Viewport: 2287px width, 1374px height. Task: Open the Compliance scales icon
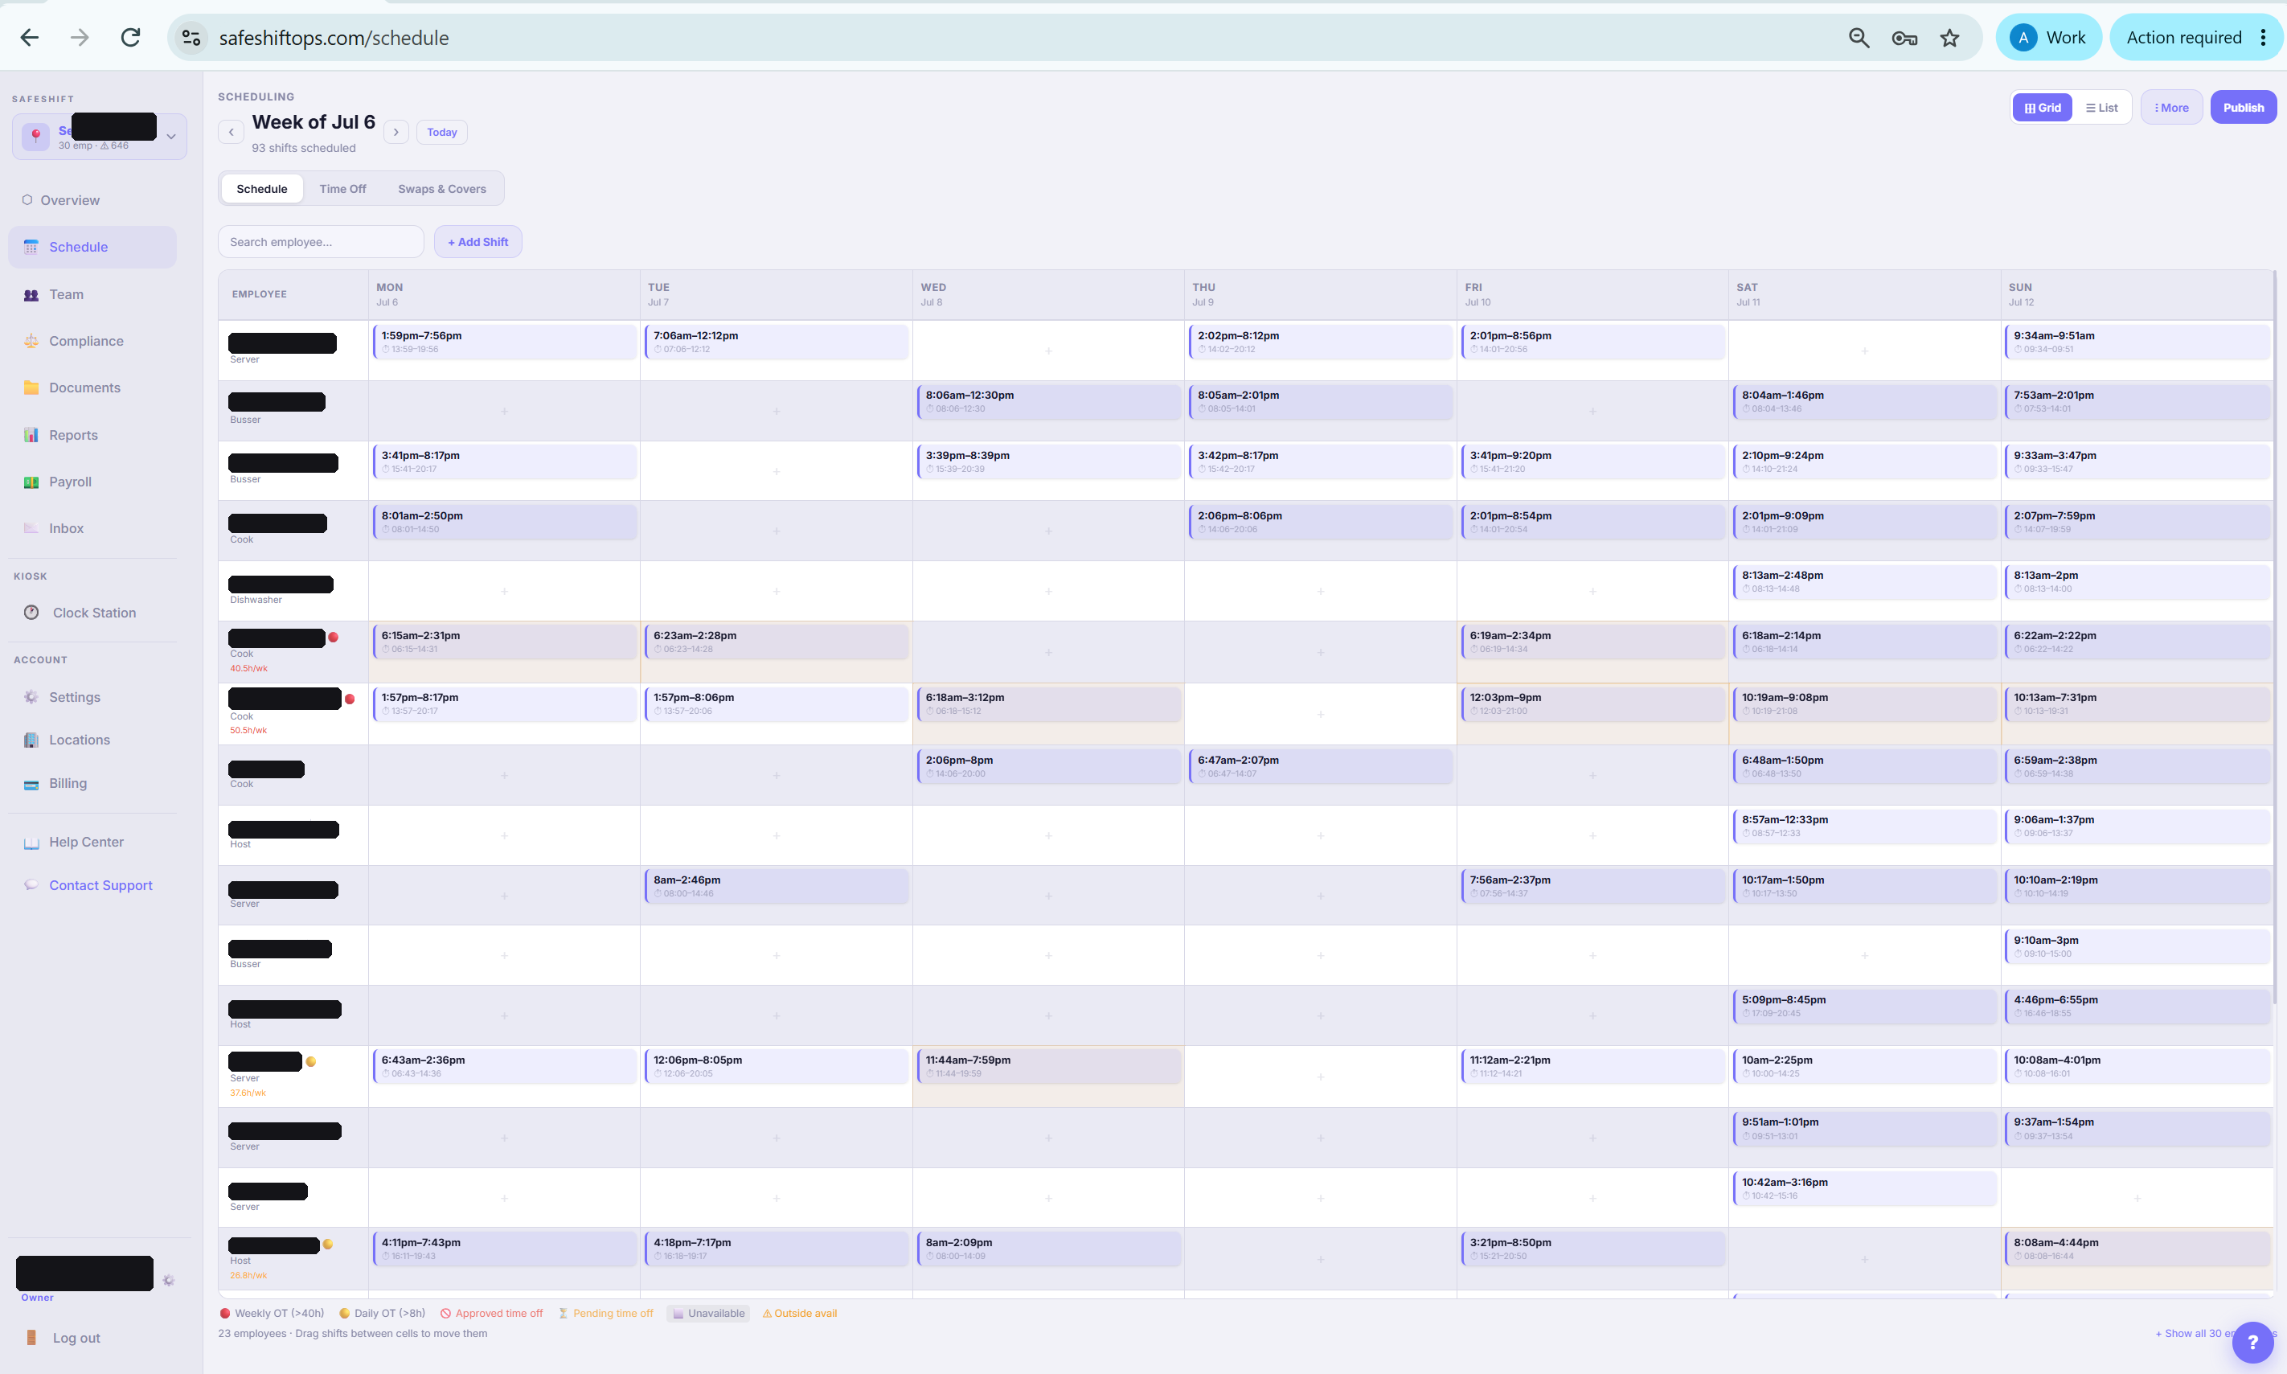pos(31,341)
